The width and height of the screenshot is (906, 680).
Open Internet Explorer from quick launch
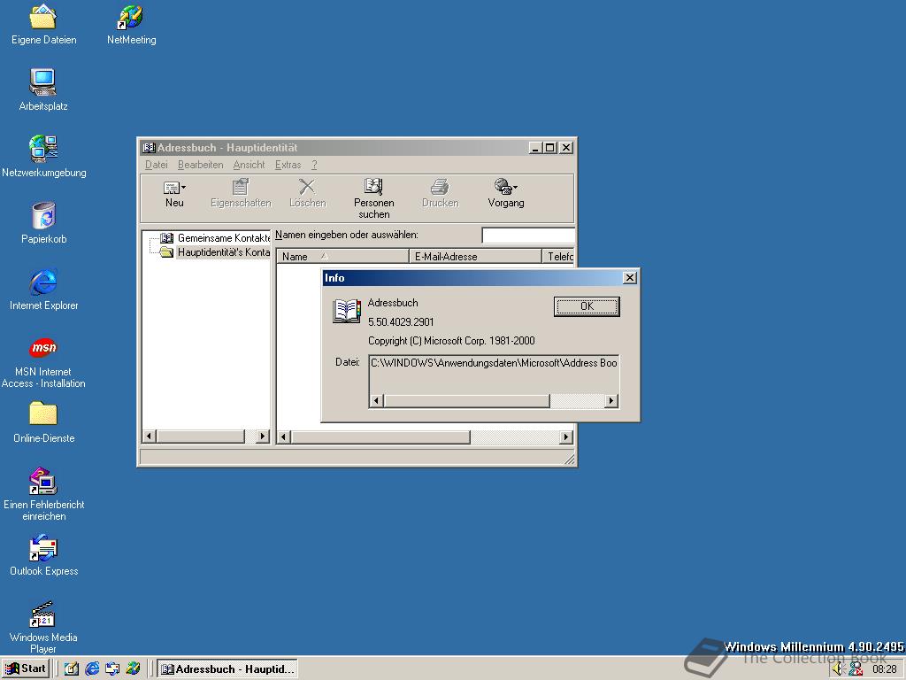pyautogui.click(x=92, y=668)
